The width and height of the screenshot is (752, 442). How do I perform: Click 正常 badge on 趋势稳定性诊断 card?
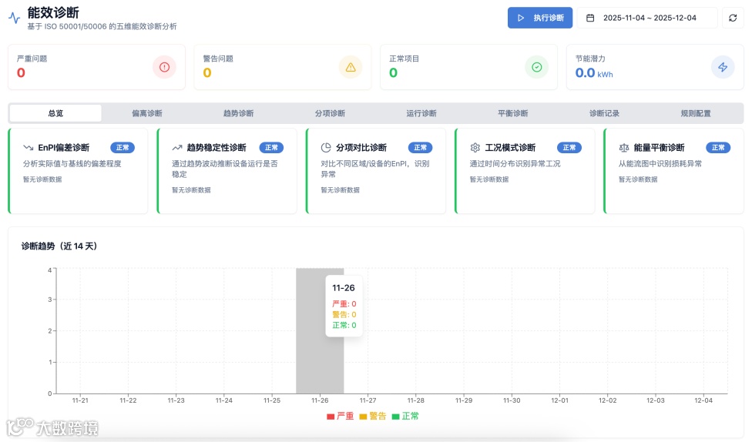click(271, 148)
